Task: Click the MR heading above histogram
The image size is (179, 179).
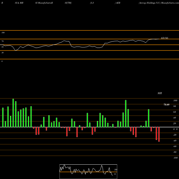Action: click(160, 93)
